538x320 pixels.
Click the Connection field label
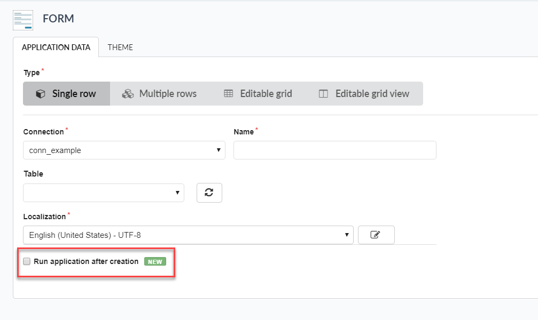click(44, 132)
